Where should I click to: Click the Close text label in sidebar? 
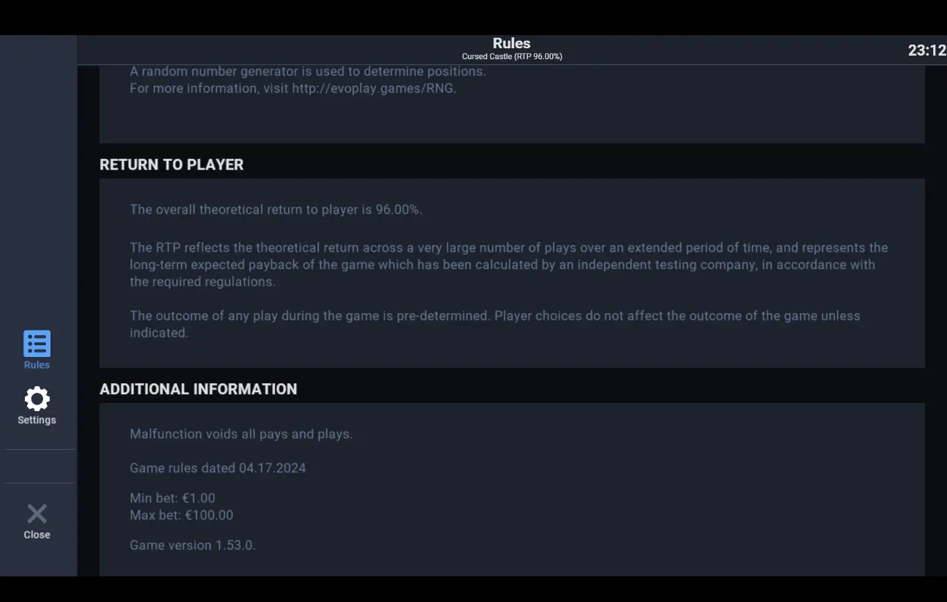37,535
